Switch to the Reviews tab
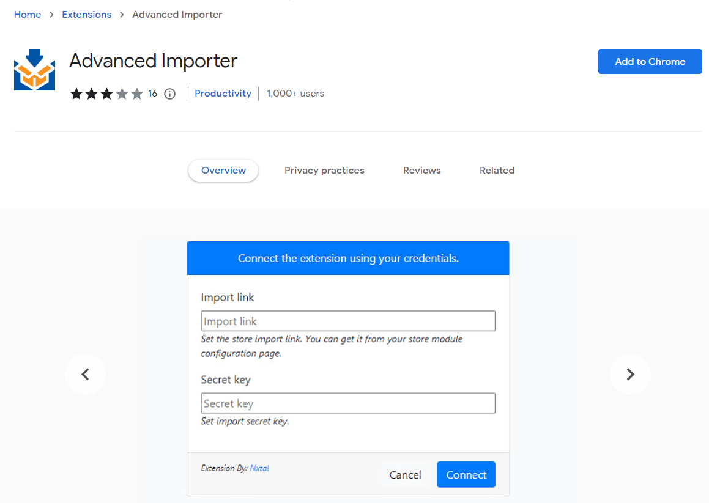 click(421, 170)
